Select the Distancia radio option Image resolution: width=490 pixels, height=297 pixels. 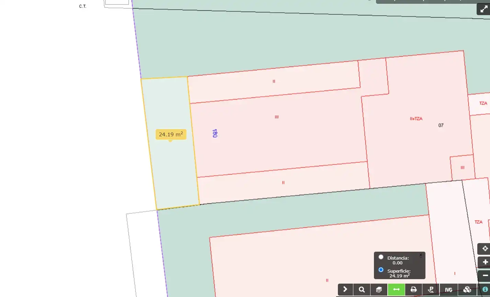(381, 257)
